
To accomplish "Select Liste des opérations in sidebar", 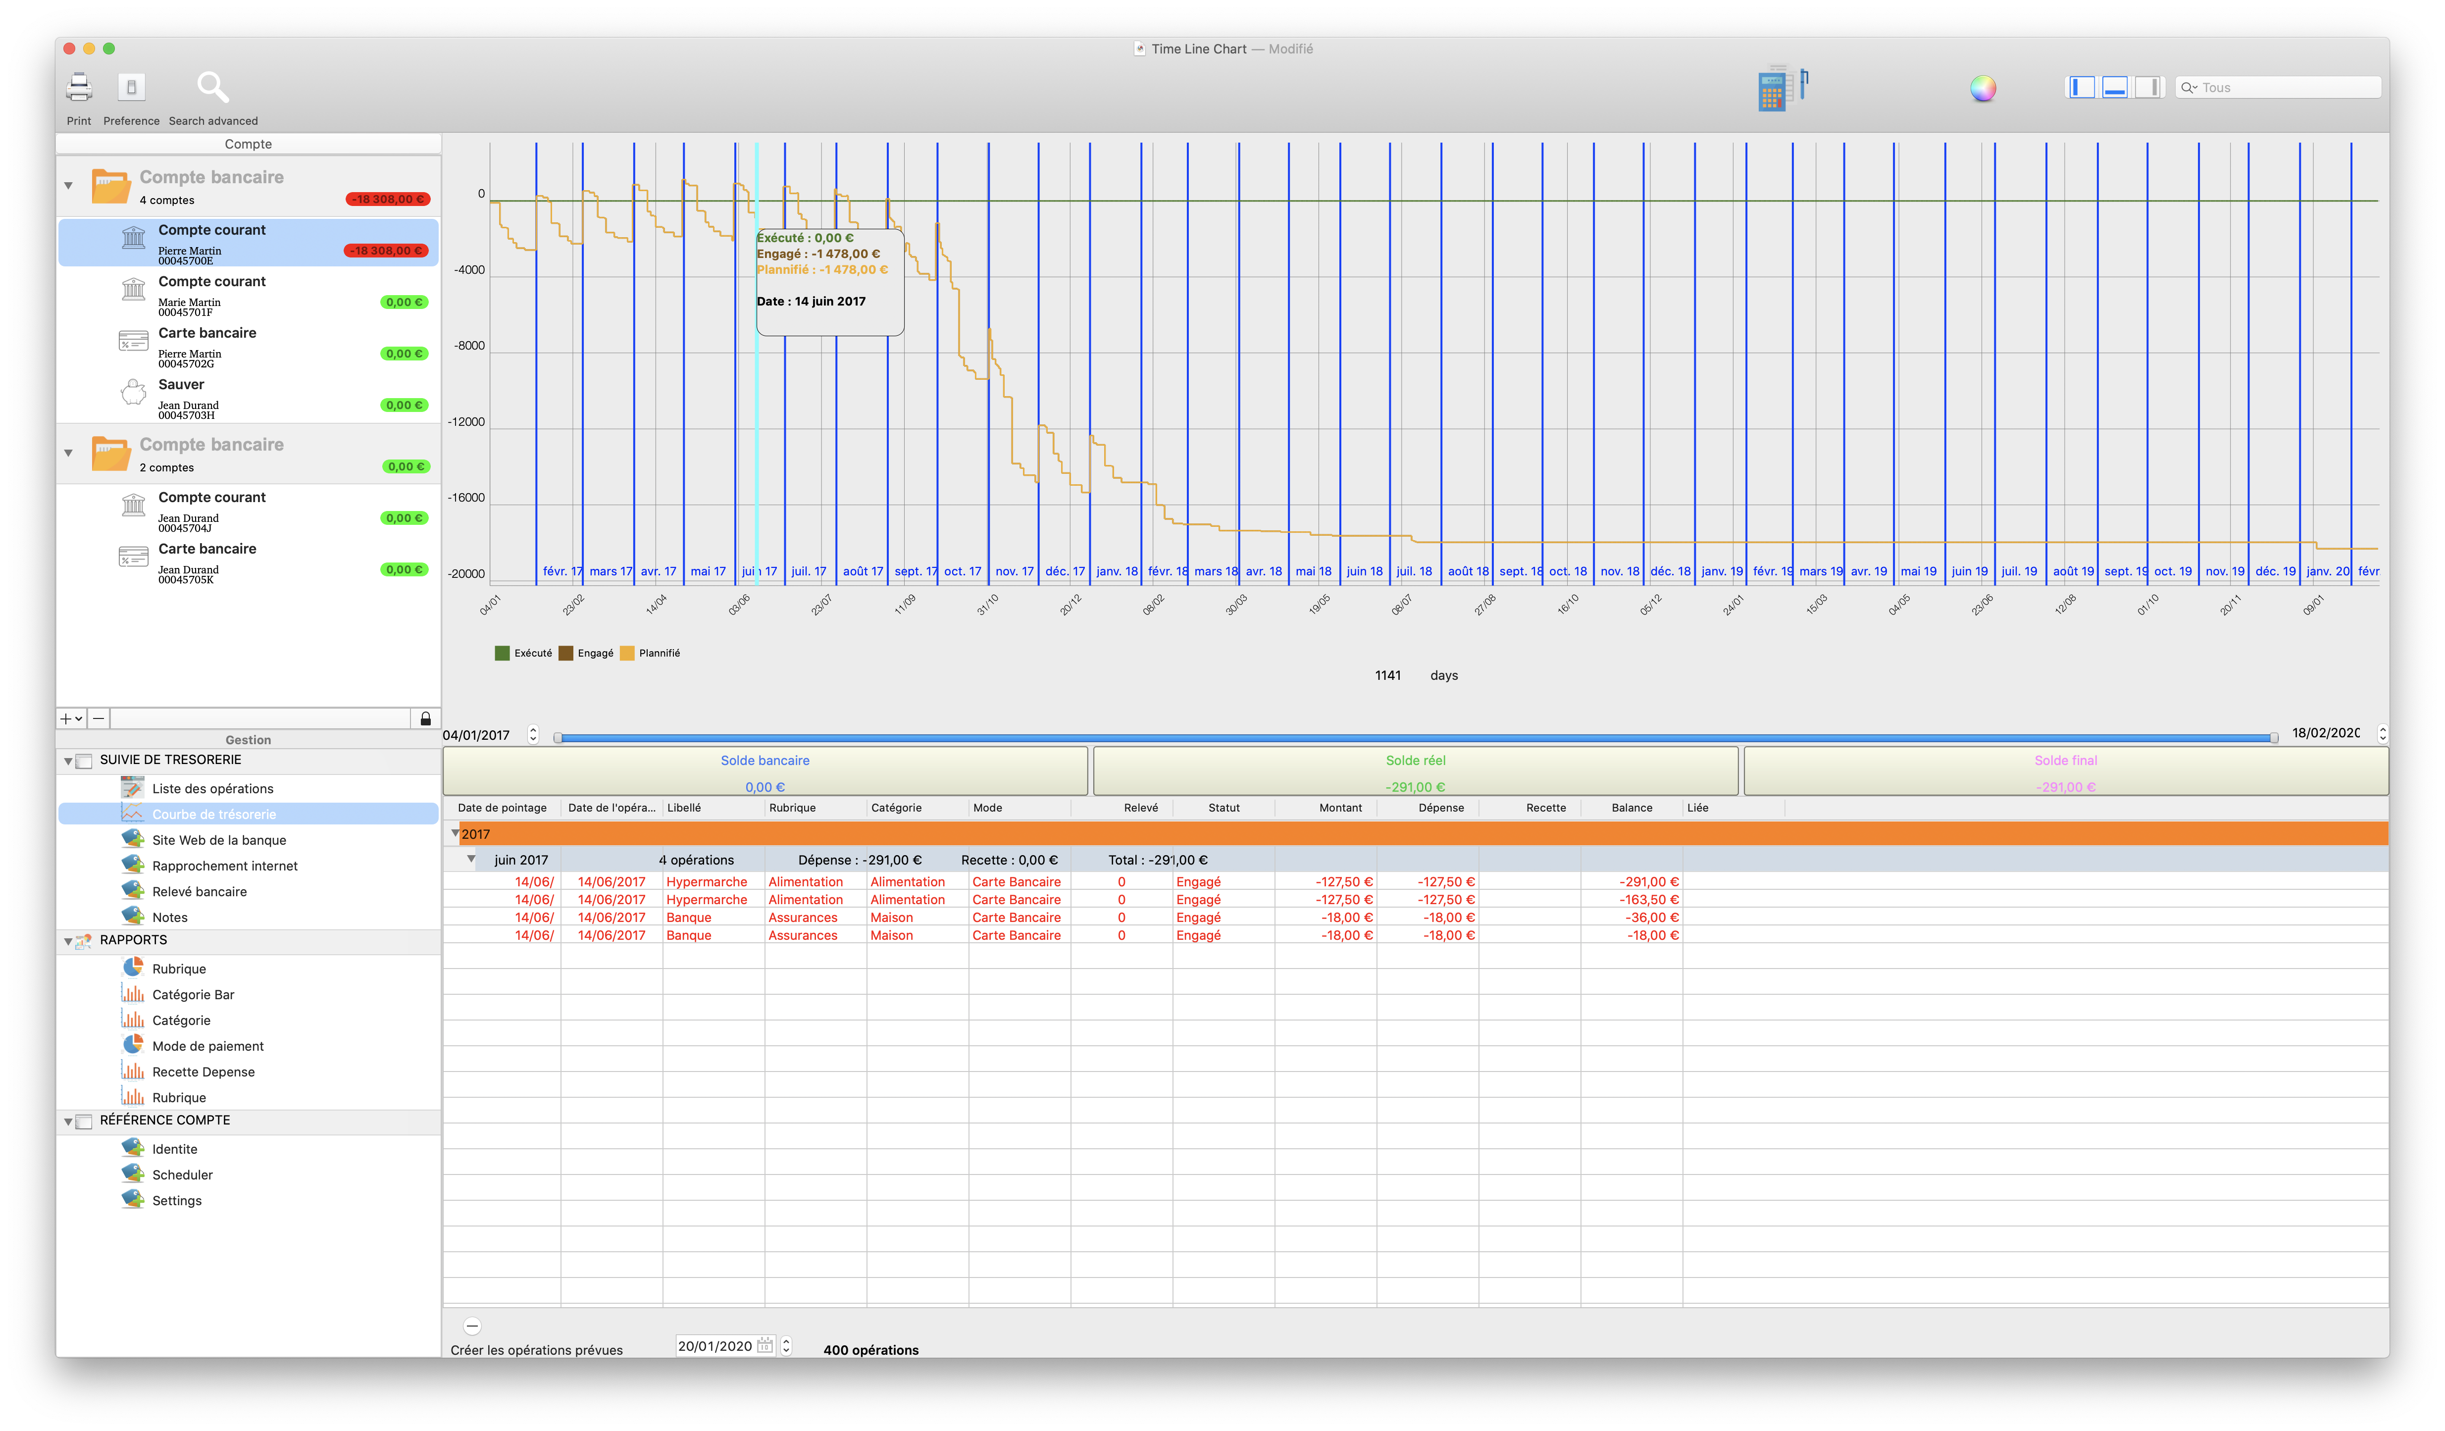I will tap(211, 789).
